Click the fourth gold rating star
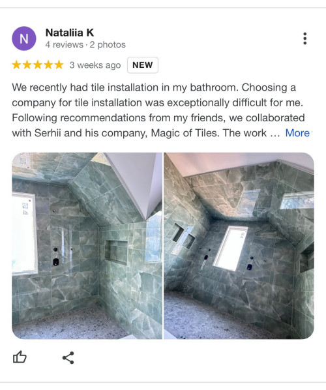This screenshot has width=326, height=390. 48,65
